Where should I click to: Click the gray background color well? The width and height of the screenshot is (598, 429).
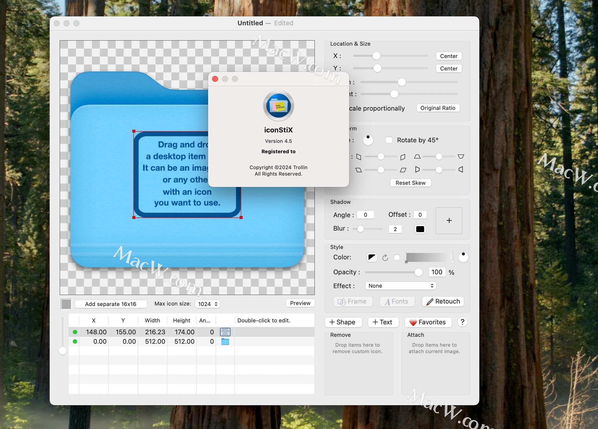tap(66, 304)
